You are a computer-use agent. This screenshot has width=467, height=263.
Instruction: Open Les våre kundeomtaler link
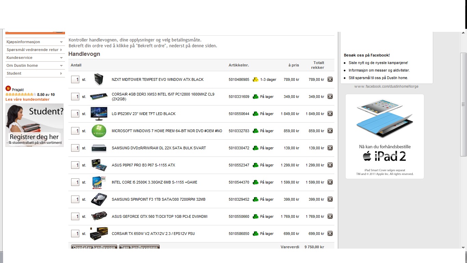[x=27, y=99]
